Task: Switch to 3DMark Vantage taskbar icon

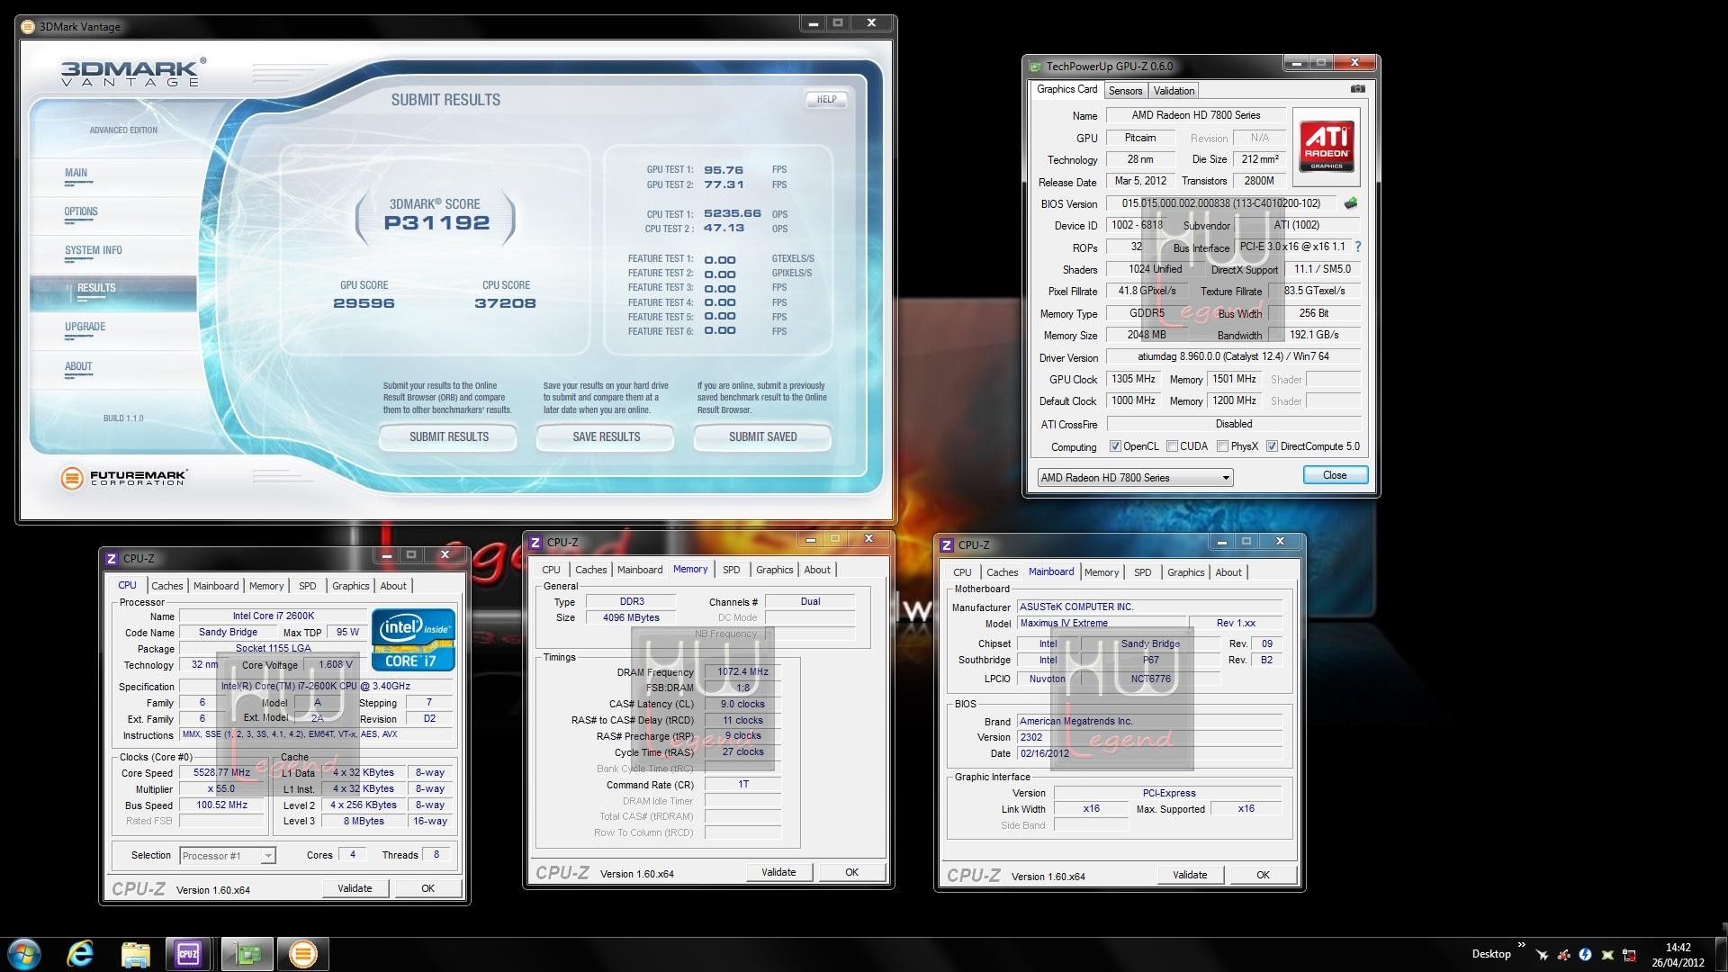Action: tap(303, 954)
